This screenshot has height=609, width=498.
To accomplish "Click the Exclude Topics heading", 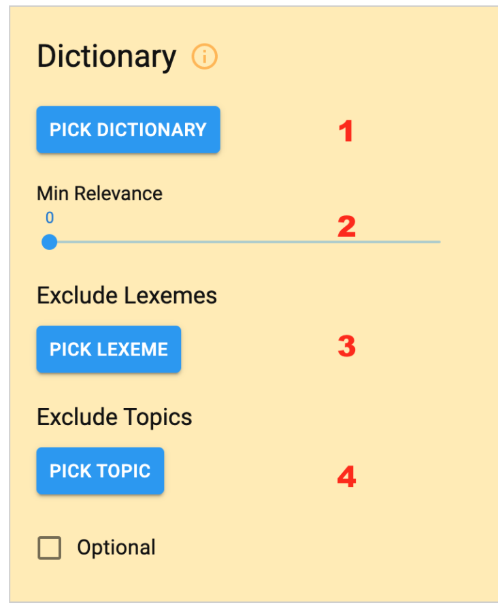I will (114, 418).
